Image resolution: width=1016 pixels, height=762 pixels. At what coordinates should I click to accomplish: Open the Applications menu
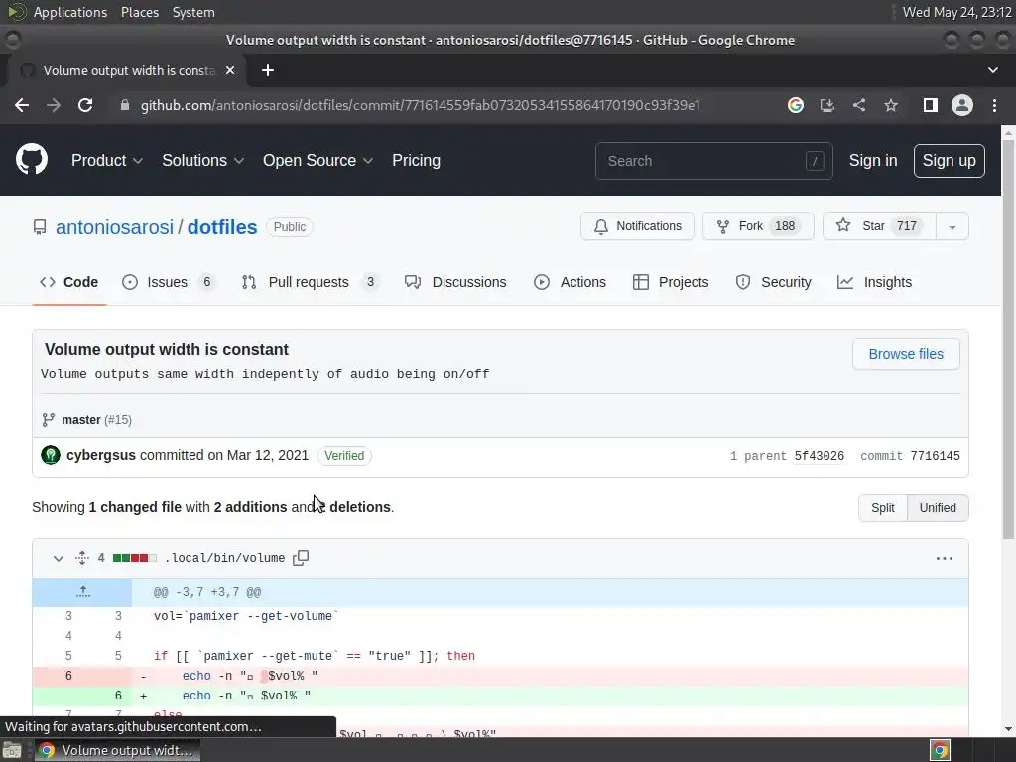[70, 12]
